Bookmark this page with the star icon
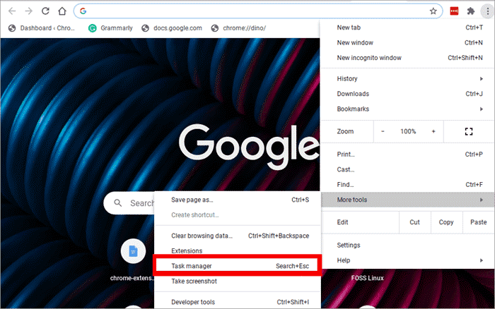This screenshot has height=309, width=495. (x=433, y=11)
